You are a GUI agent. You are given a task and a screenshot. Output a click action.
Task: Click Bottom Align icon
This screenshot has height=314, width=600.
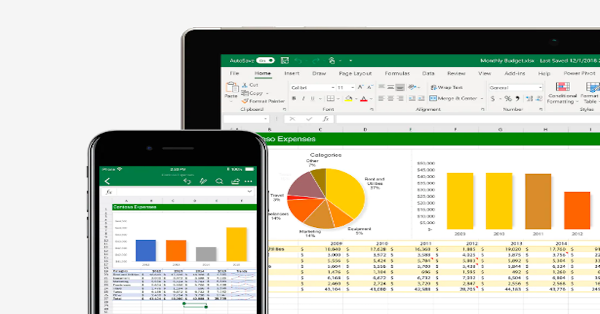click(x=400, y=88)
